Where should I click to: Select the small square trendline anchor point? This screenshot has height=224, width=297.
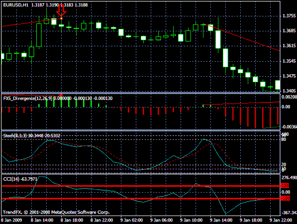coord(61,18)
